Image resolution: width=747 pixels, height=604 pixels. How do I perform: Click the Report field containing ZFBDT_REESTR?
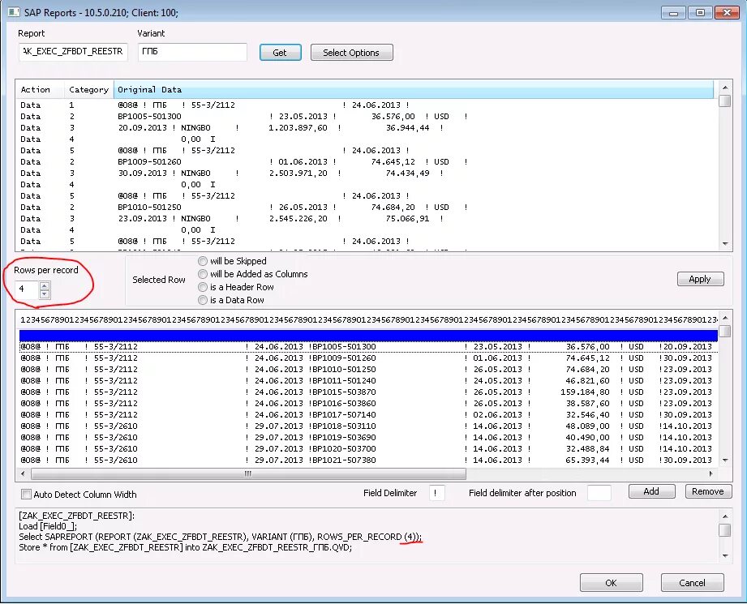(x=73, y=52)
